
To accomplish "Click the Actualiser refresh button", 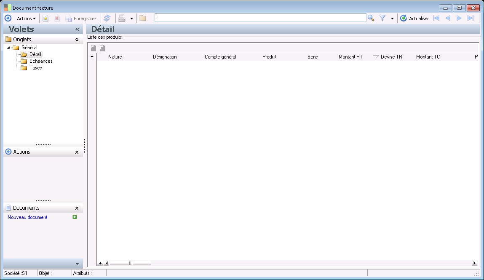I will 414,19.
